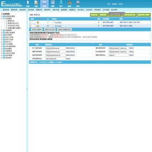The image size is (152, 152).
Task: Open the Plugin (插件) top navigation icon
Action: click(70, 4)
